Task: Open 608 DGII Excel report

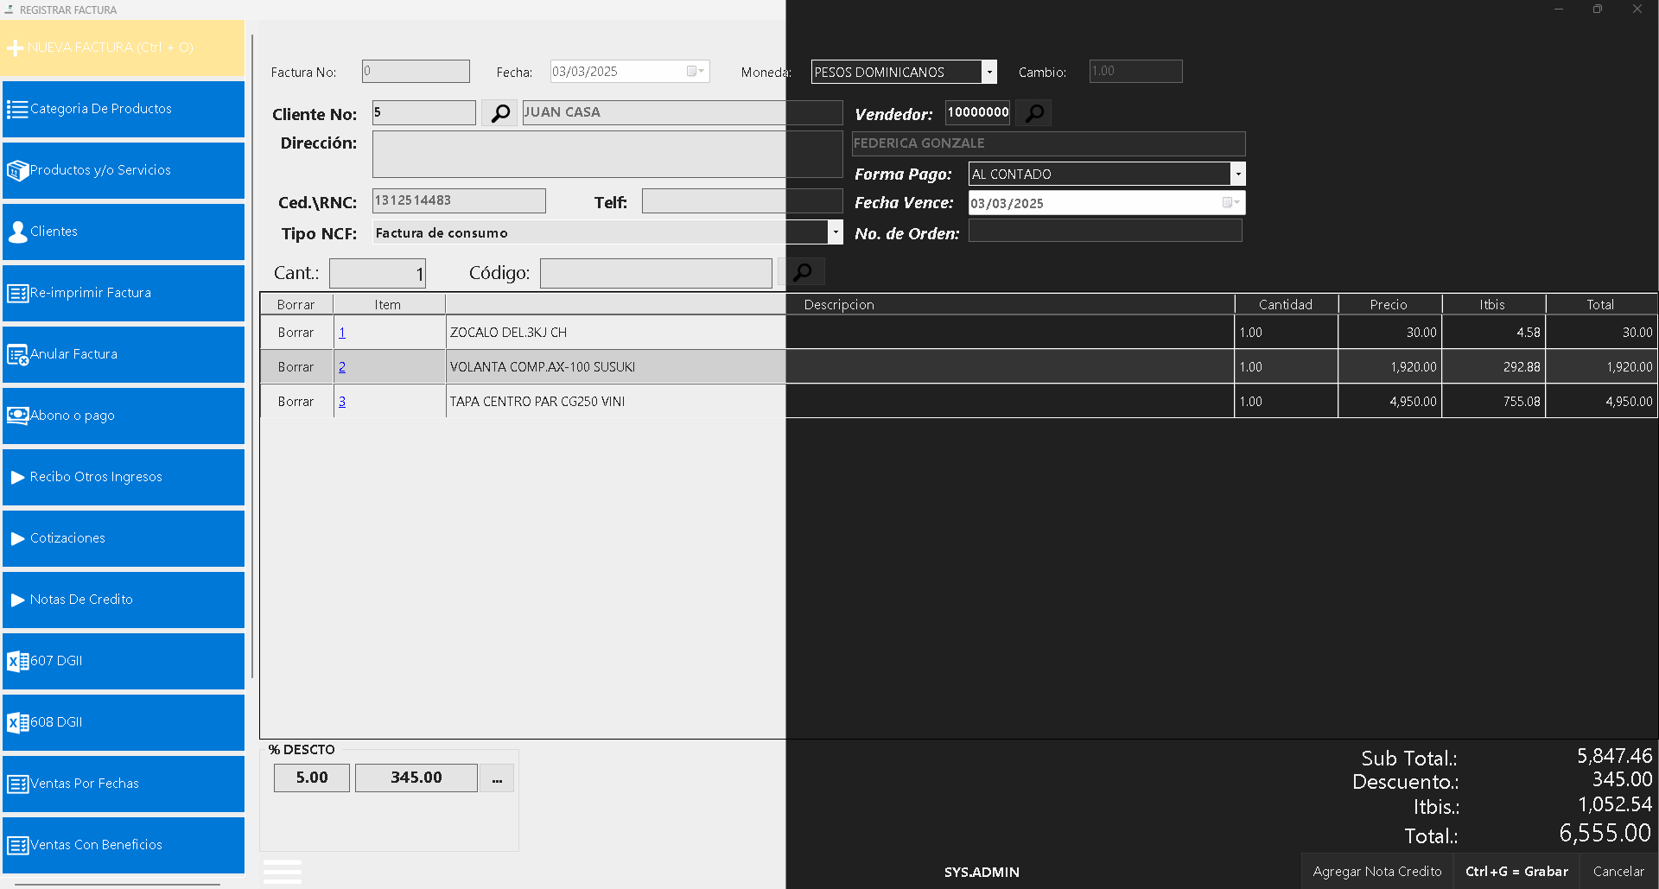Action: click(124, 722)
